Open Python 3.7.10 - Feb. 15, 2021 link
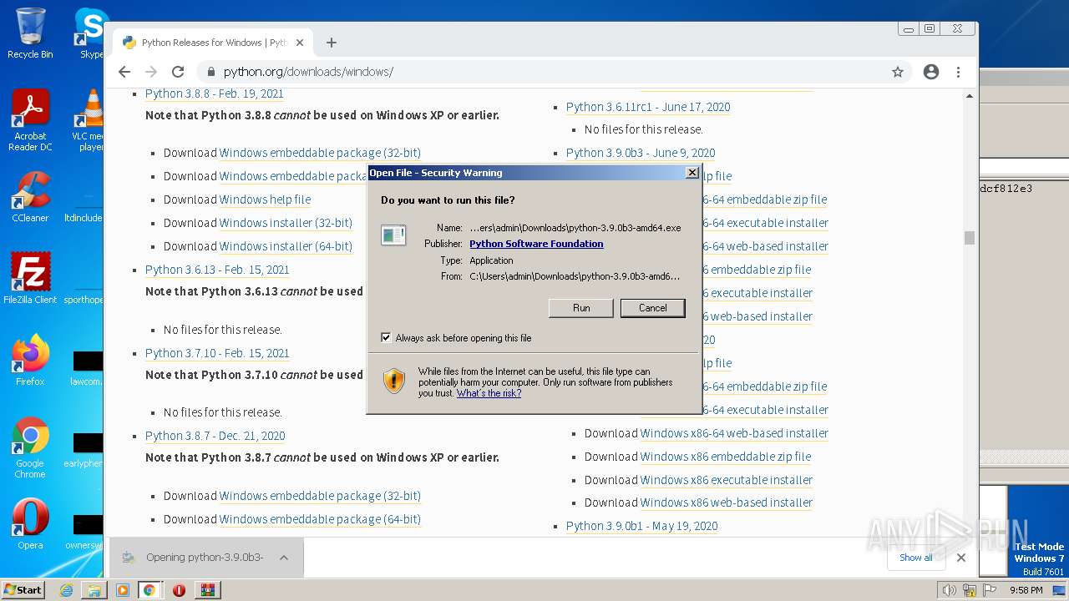 click(x=217, y=353)
